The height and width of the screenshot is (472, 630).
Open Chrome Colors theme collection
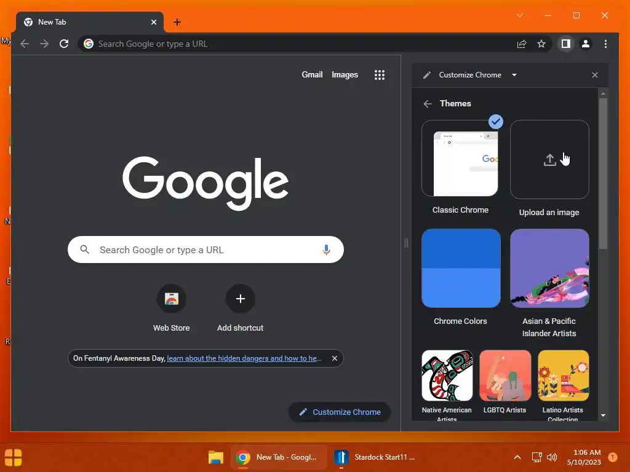coord(461,268)
